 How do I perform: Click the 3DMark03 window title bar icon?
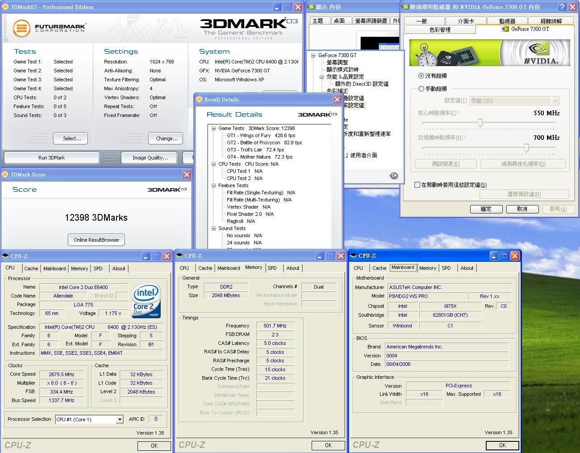(x=6, y=7)
